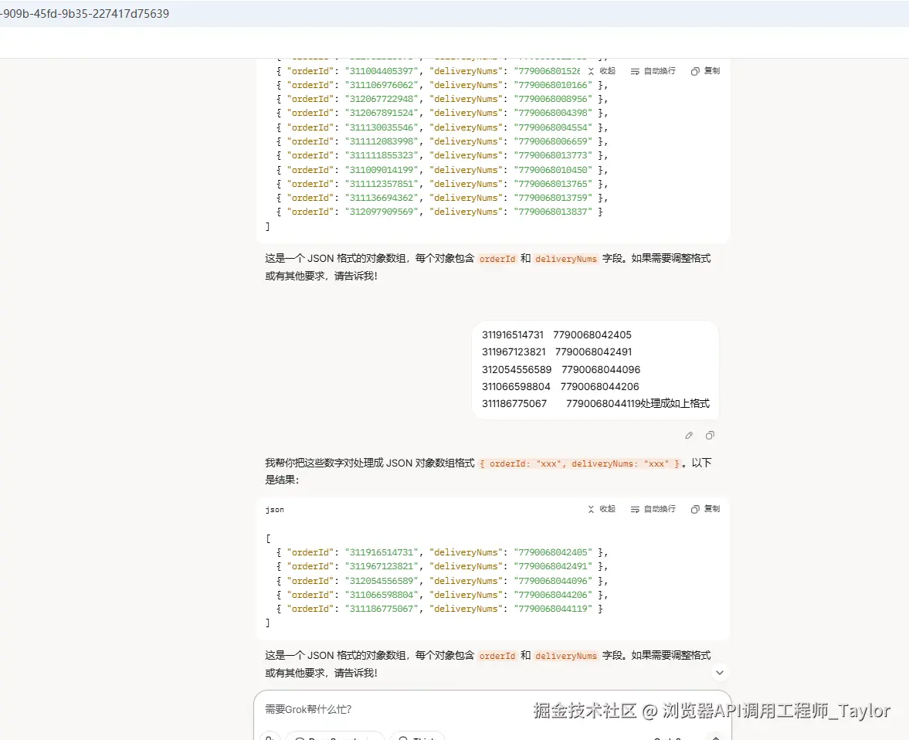Click the DeepSearch magnifier icon in the input bar
Image resolution: width=909 pixels, height=740 pixels.
pyautogui.click(x=302, y=736)
